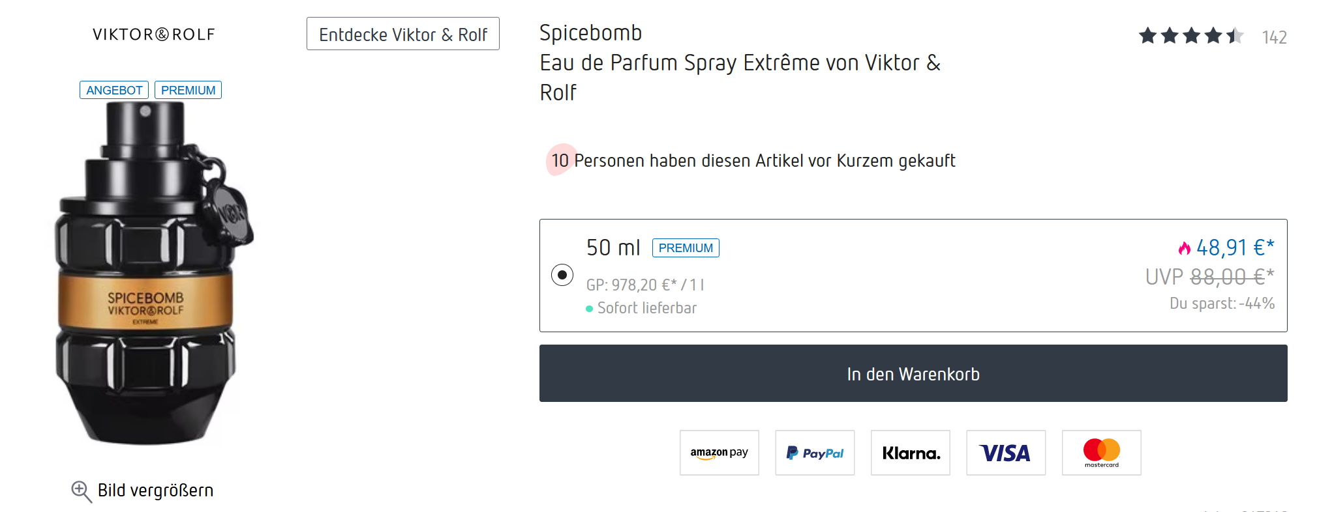Click the Amazon Pay payment icon
This screenshot has width=1317, height=512.
coord(719,453)
